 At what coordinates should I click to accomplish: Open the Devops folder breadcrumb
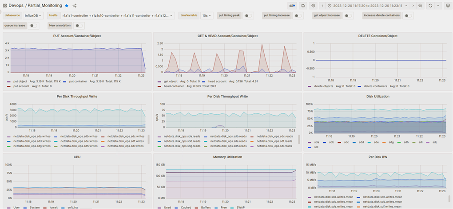tap(16, 5)
